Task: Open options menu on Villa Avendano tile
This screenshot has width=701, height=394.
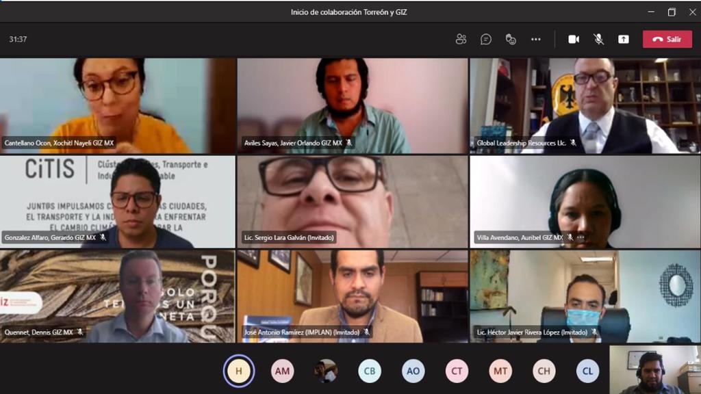Action: click(x=581, y=238)
